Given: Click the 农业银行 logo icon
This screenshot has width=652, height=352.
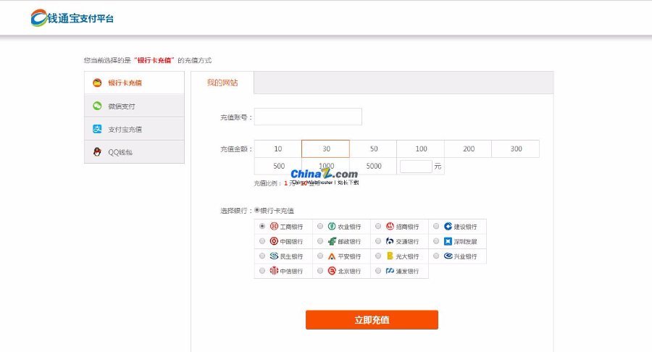Looking at the screenshot, I should pos(332,226).
